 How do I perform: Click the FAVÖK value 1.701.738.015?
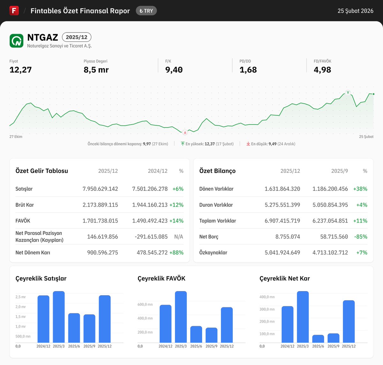(x=100, y=221)
